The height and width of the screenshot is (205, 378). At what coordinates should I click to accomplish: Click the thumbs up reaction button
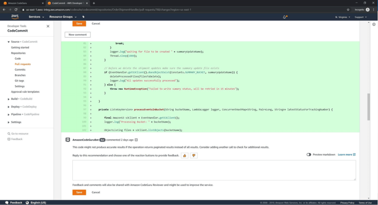coord(184,156)
